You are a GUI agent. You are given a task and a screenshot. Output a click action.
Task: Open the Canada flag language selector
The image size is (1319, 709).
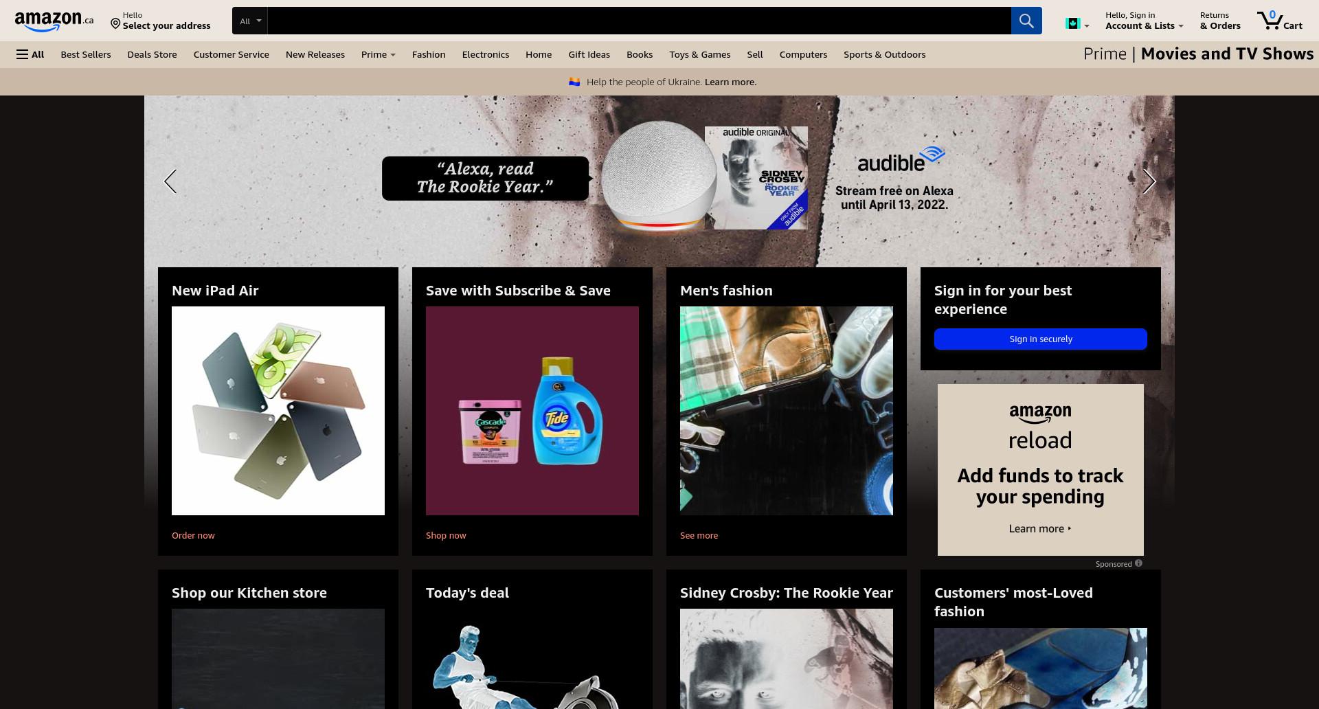pos(1077,24)
